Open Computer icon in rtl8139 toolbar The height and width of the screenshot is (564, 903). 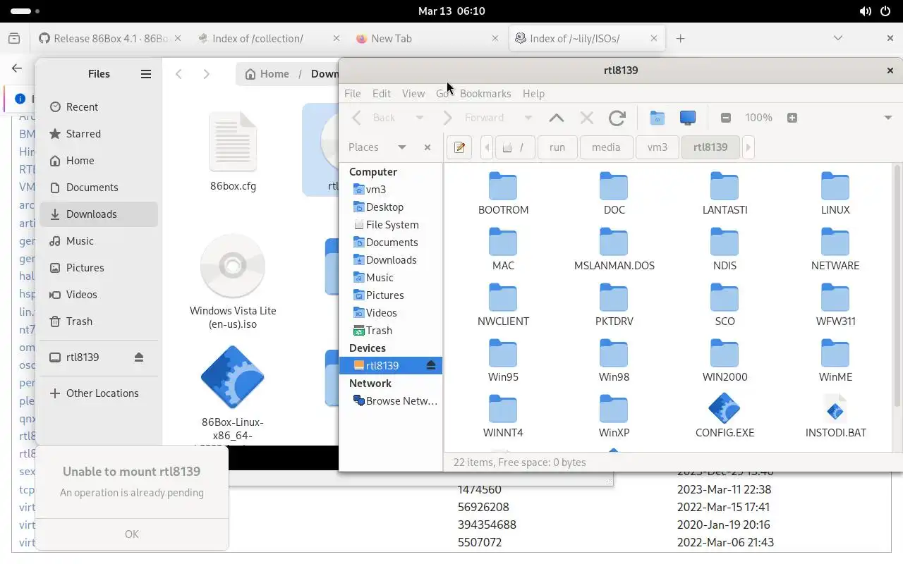(688, 118)
